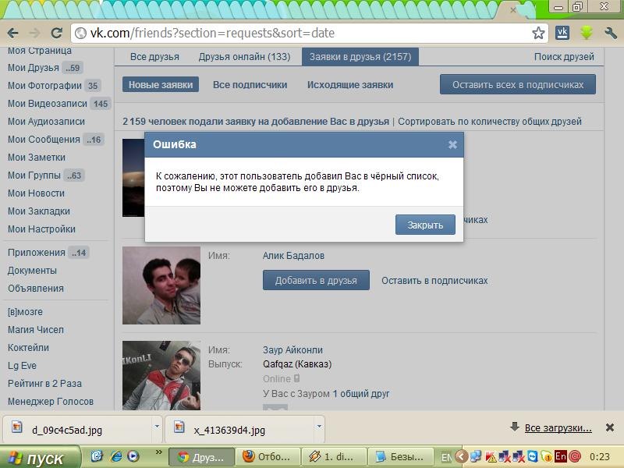Open the VK extension icon in toolbar
The height and width of the screenshot is (468, 624).
pos(562,33)
